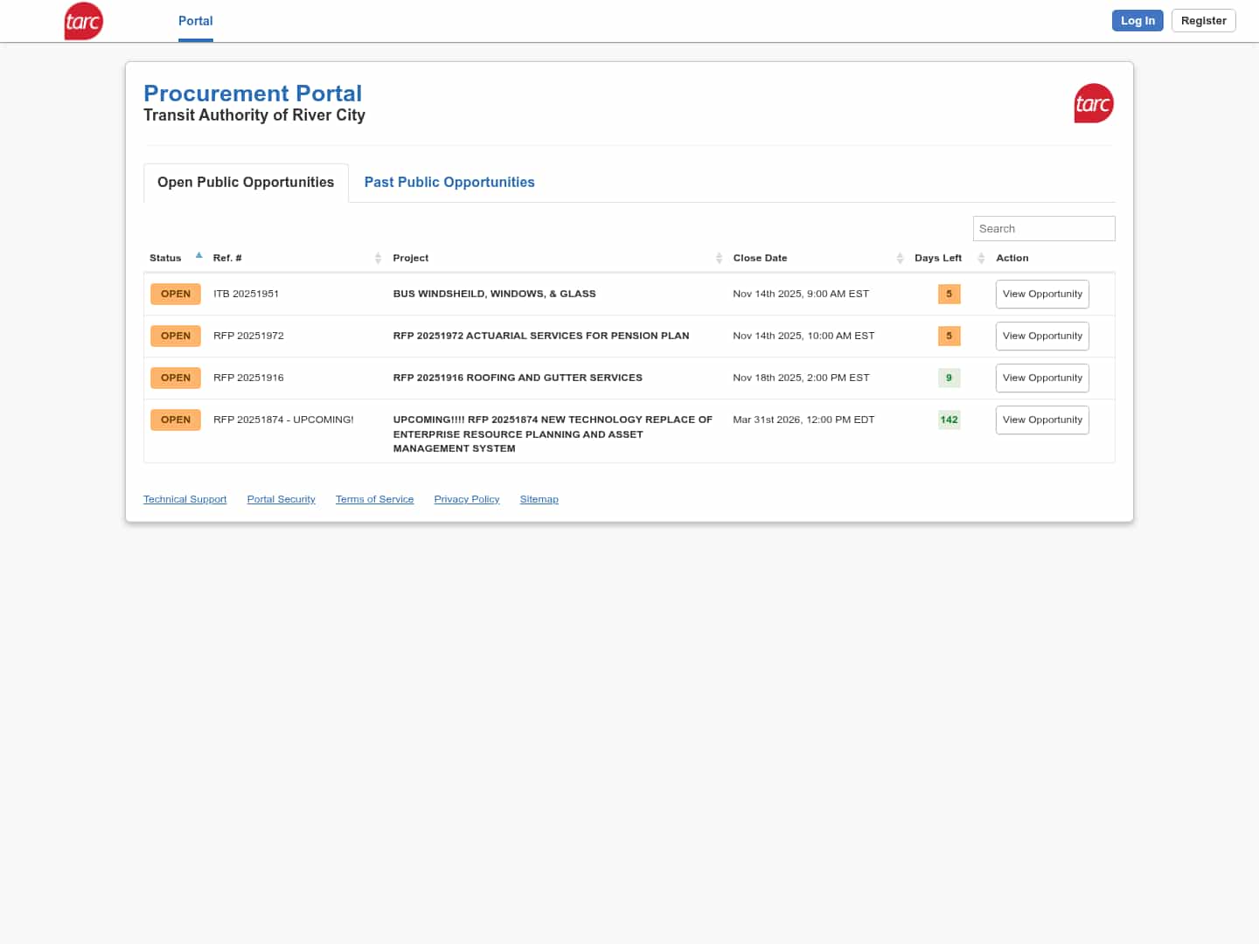Sort by Project using its sort arrows
Viewport: 1259px width, 944px height.
point(719,258)
